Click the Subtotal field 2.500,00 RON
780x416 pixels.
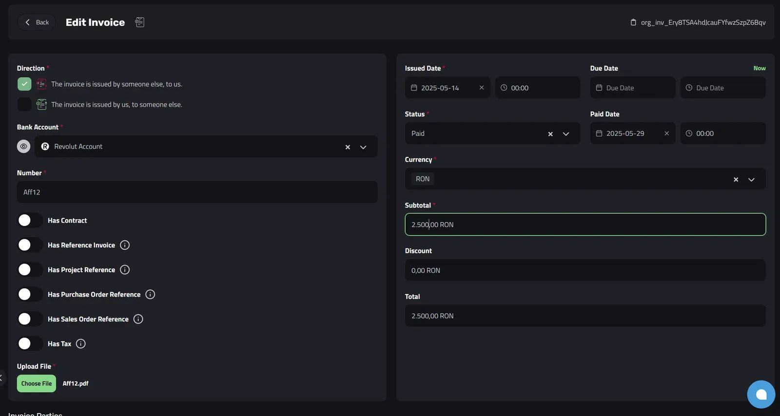pyautogui.click(x=585, y=225)
